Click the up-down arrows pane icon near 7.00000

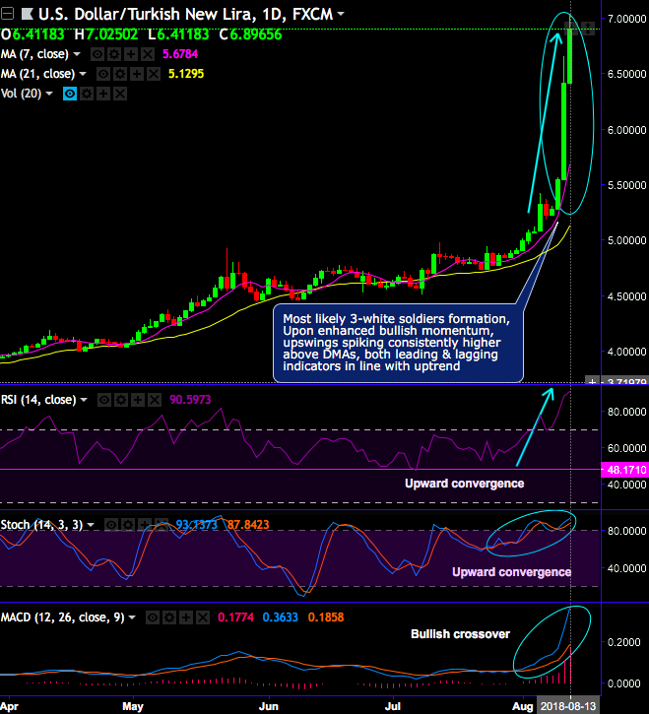point(588,29)
